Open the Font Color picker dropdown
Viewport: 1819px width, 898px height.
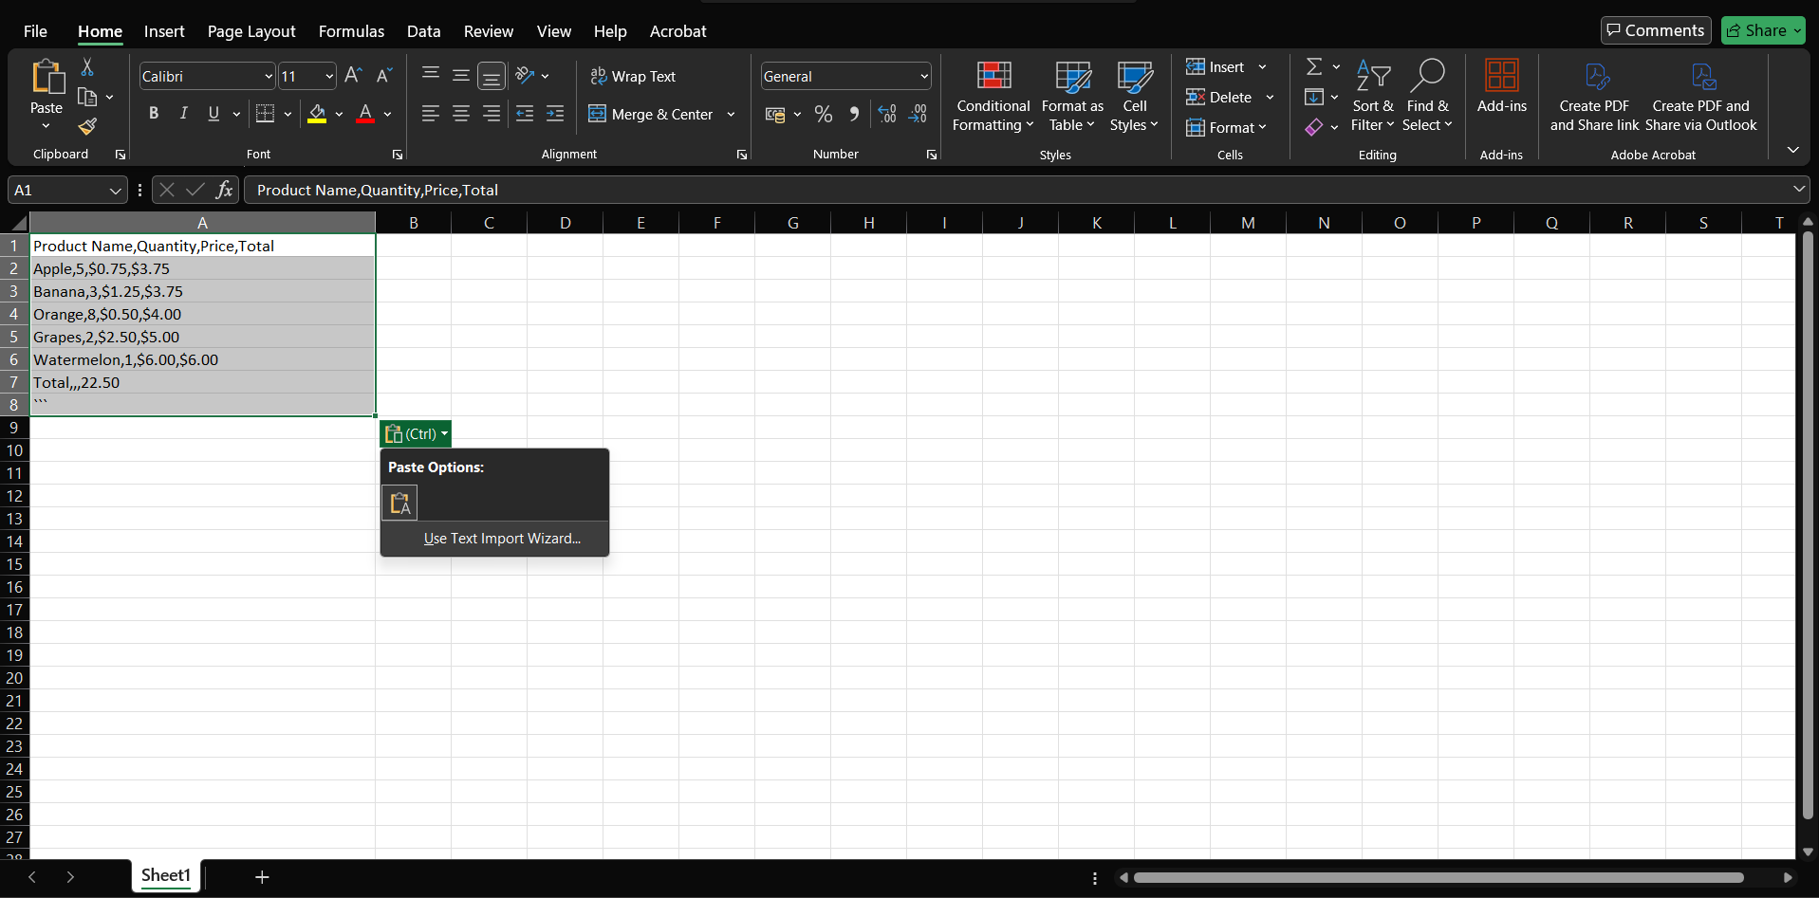pos(386,114)
